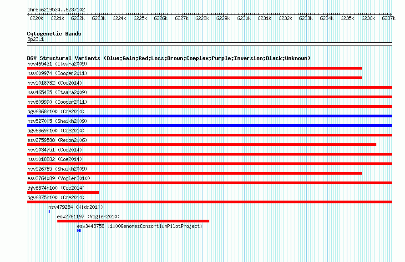This screenshot has width=405, height=262.
Task: Open dgv6875n100 (Coe2014) variant label
Action: [x=56, y=197]
